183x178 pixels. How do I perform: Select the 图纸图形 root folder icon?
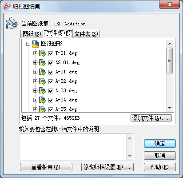click(36, 44)
